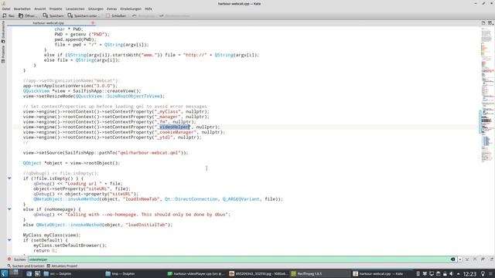The height and width of the screenshot is (278, 495).
Task: Switch to harbour-videoPlayer.cpp taskbar window
Action: pos(196,273)
